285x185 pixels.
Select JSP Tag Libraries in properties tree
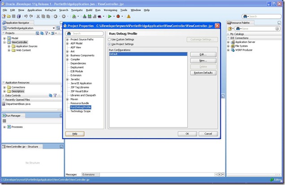coord(80,87)
